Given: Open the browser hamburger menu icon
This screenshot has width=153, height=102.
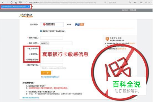Looking at the screenshot, I should click(x=141, y=2).
